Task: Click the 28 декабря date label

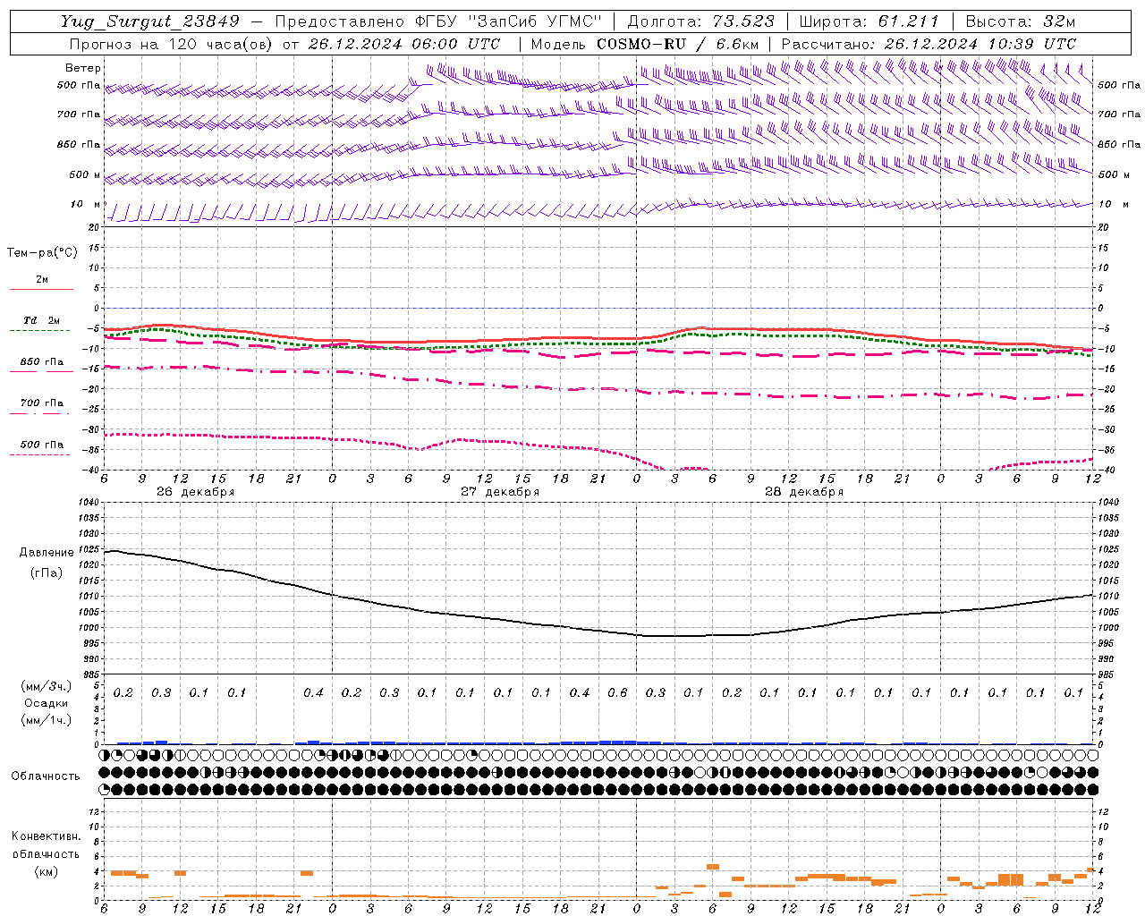Action: [x=804, y=491]
